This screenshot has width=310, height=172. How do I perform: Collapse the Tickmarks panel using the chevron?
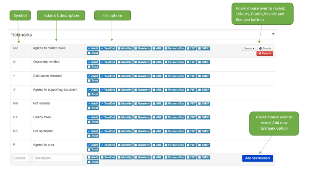tap(274, 34)
